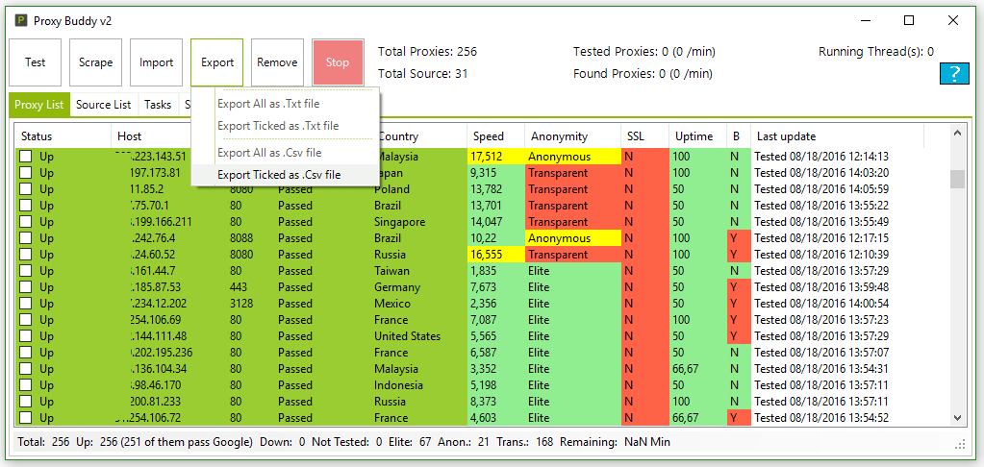Click the blue help question mark icon
Screen dimensions: 984x467
(x=953, y=74)
